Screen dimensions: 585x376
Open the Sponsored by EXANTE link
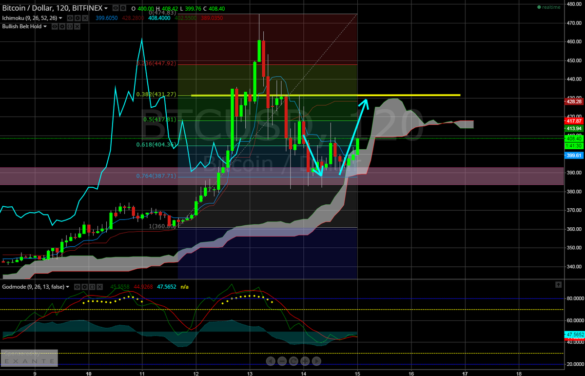pyautogui.click(x=29, y=357)
